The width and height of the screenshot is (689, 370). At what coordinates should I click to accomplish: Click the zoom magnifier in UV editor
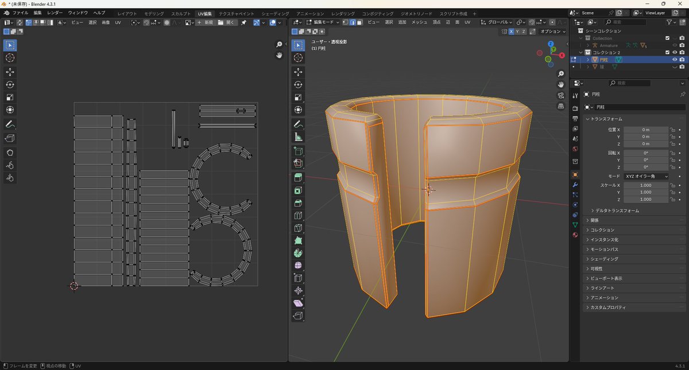280,45
